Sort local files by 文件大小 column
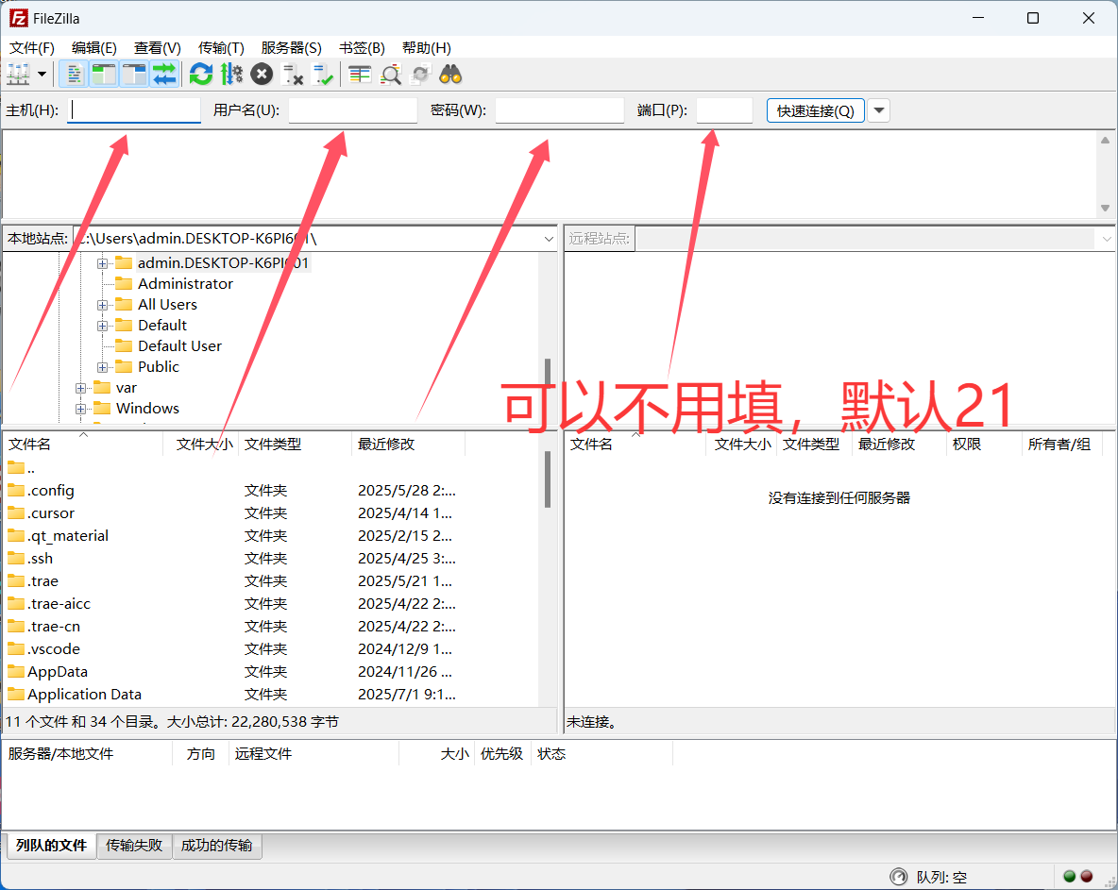1118x890 pixels. 202,444
